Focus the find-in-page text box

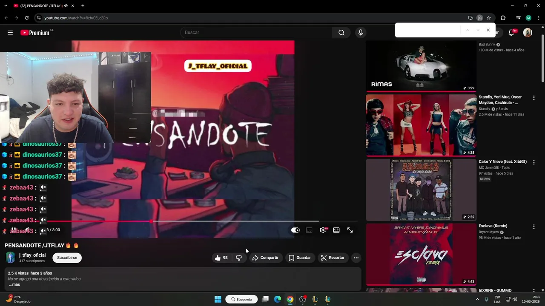click(428, 30)
